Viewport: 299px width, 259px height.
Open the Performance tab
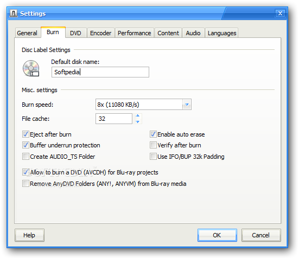tap(135, 33)
